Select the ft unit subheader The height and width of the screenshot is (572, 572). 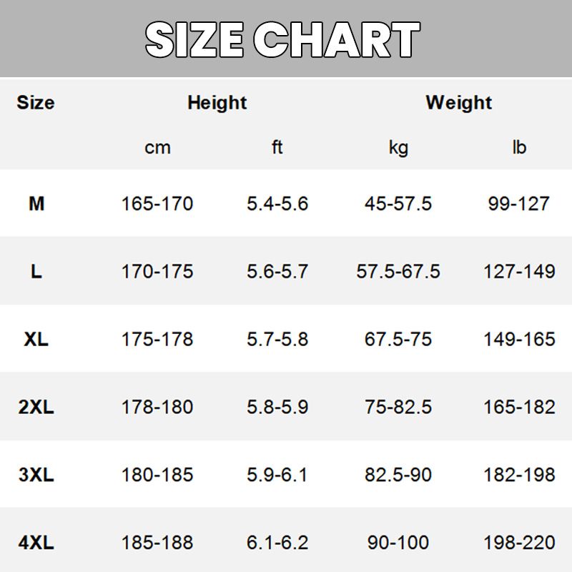click(x=277, y=147)
